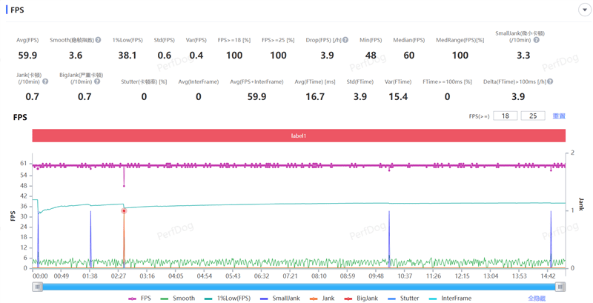This screenshot has width=593, height=303.
Task: Click the FPS threshold field showing 25
Action: click(x=532, y=116)
